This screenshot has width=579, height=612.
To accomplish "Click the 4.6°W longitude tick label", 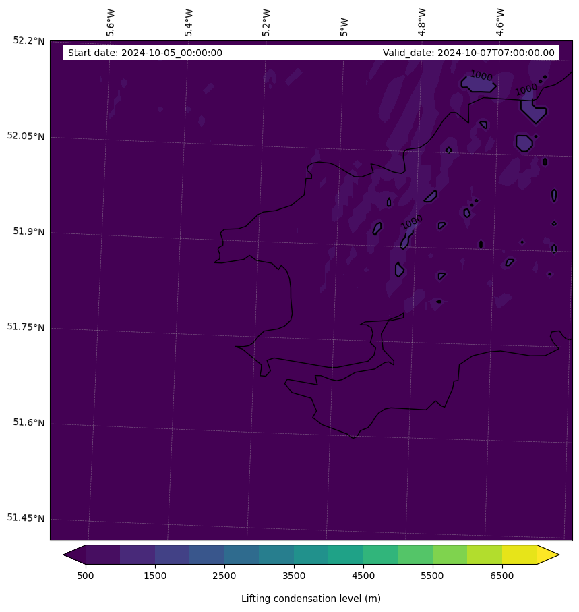I will click(500, 22).
